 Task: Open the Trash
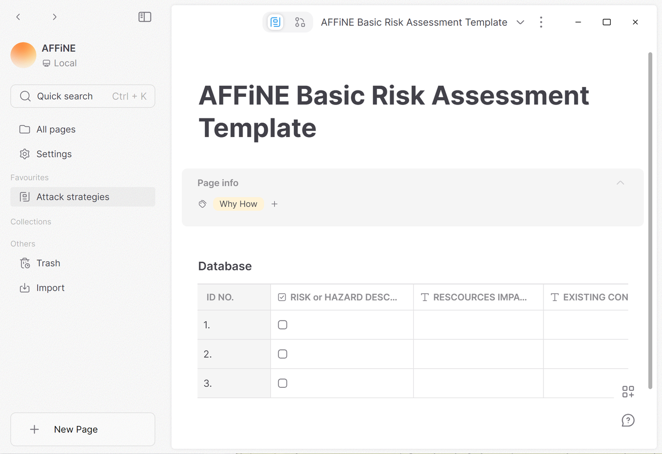[83, 263]
